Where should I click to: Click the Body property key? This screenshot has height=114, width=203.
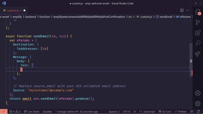coord(20,61)
